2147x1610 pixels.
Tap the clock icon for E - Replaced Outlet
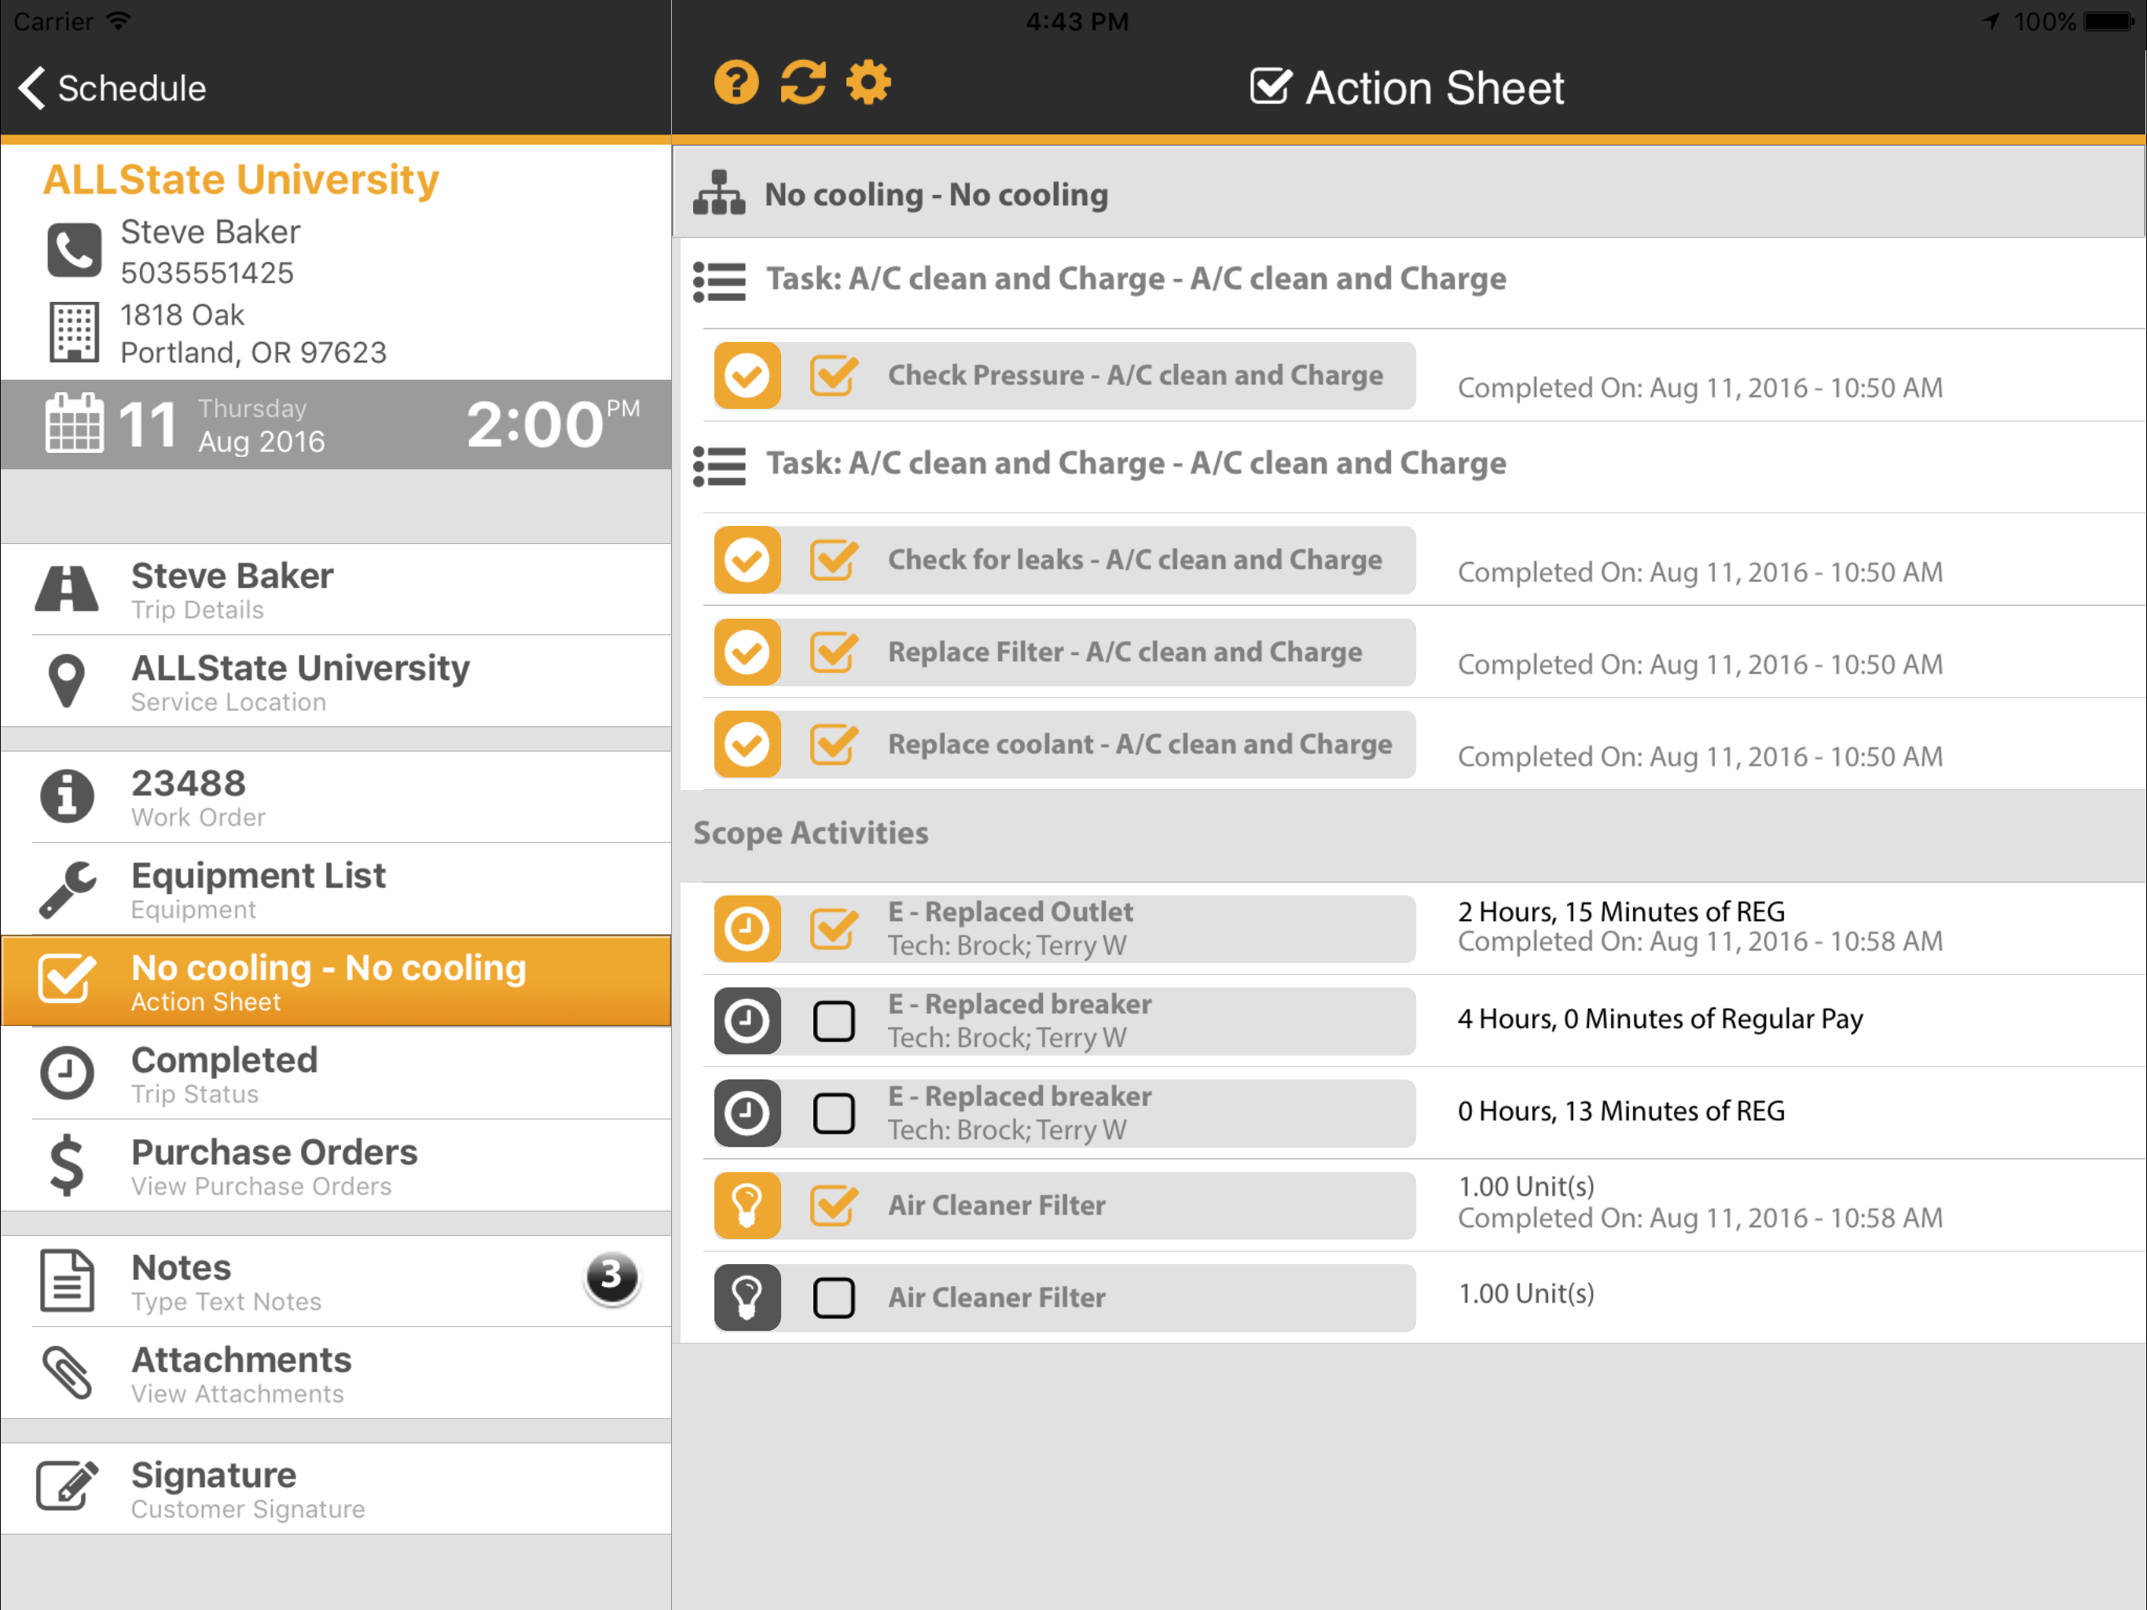[747, 929]
